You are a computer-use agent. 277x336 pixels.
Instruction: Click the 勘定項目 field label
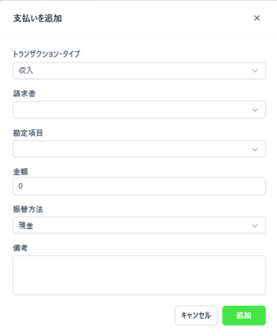[28, 133]
